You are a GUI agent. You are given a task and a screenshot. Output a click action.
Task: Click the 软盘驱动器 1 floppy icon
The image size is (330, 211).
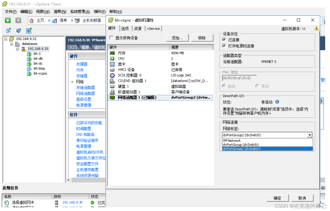(x=113, y=92)
